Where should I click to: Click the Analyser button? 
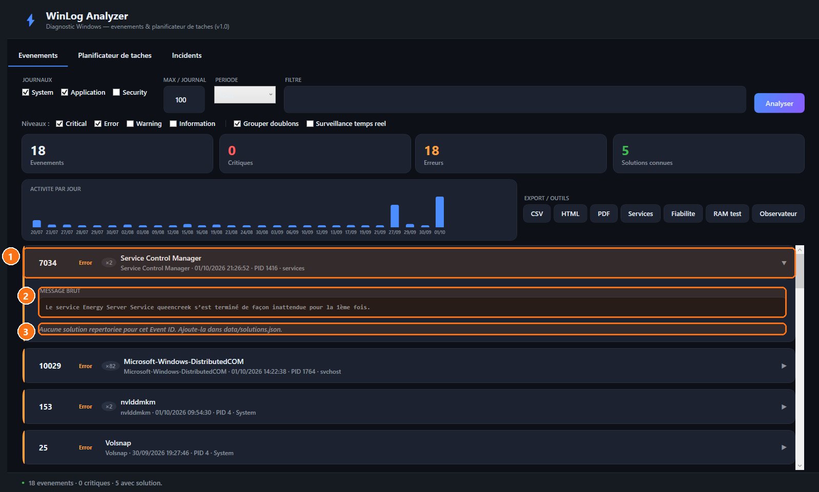pos(779,103)
